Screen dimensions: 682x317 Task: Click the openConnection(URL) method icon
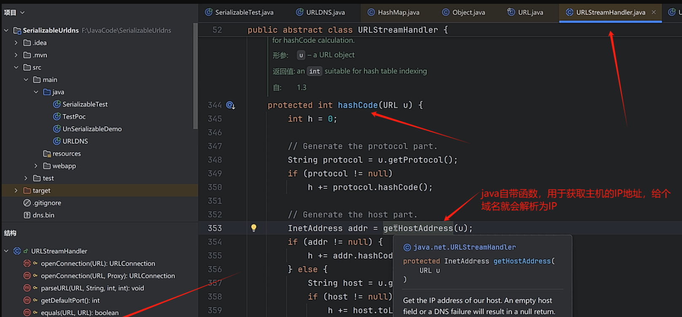pyautogui.click(x=27, y=263)
